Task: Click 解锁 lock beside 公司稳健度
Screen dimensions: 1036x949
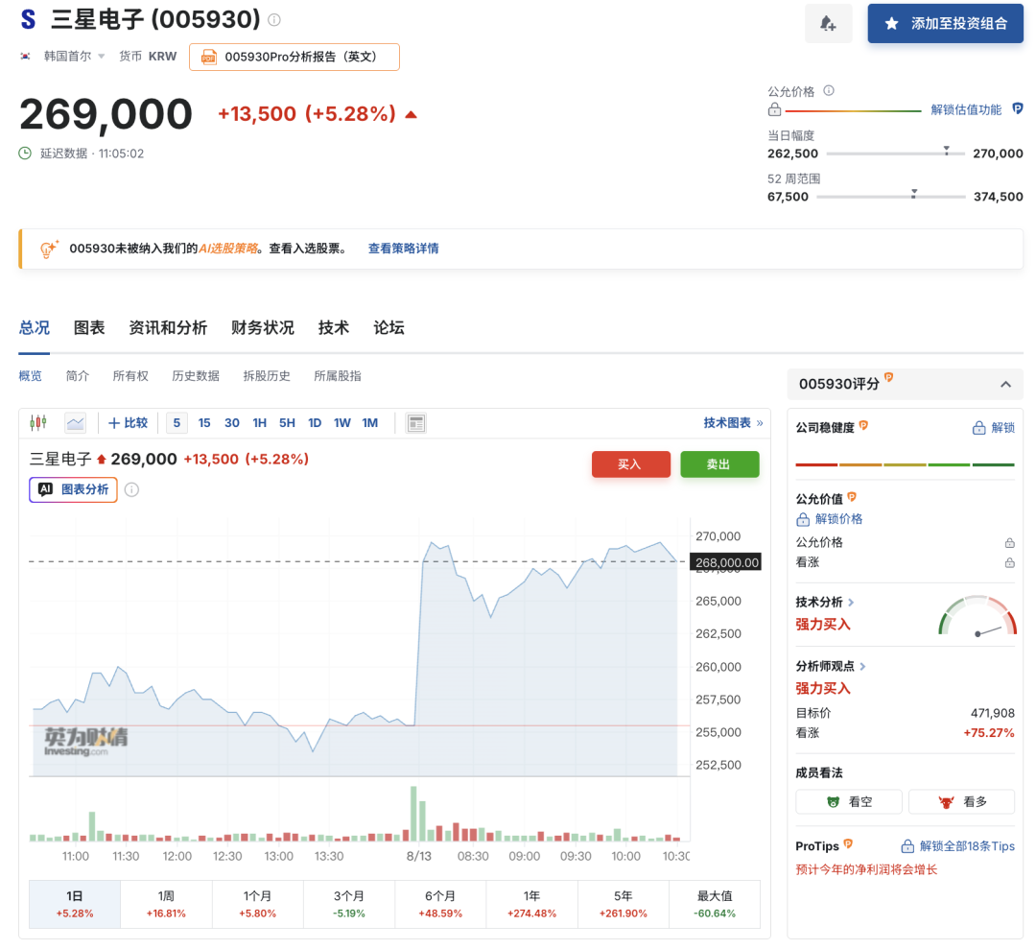Action: (994, 428)
